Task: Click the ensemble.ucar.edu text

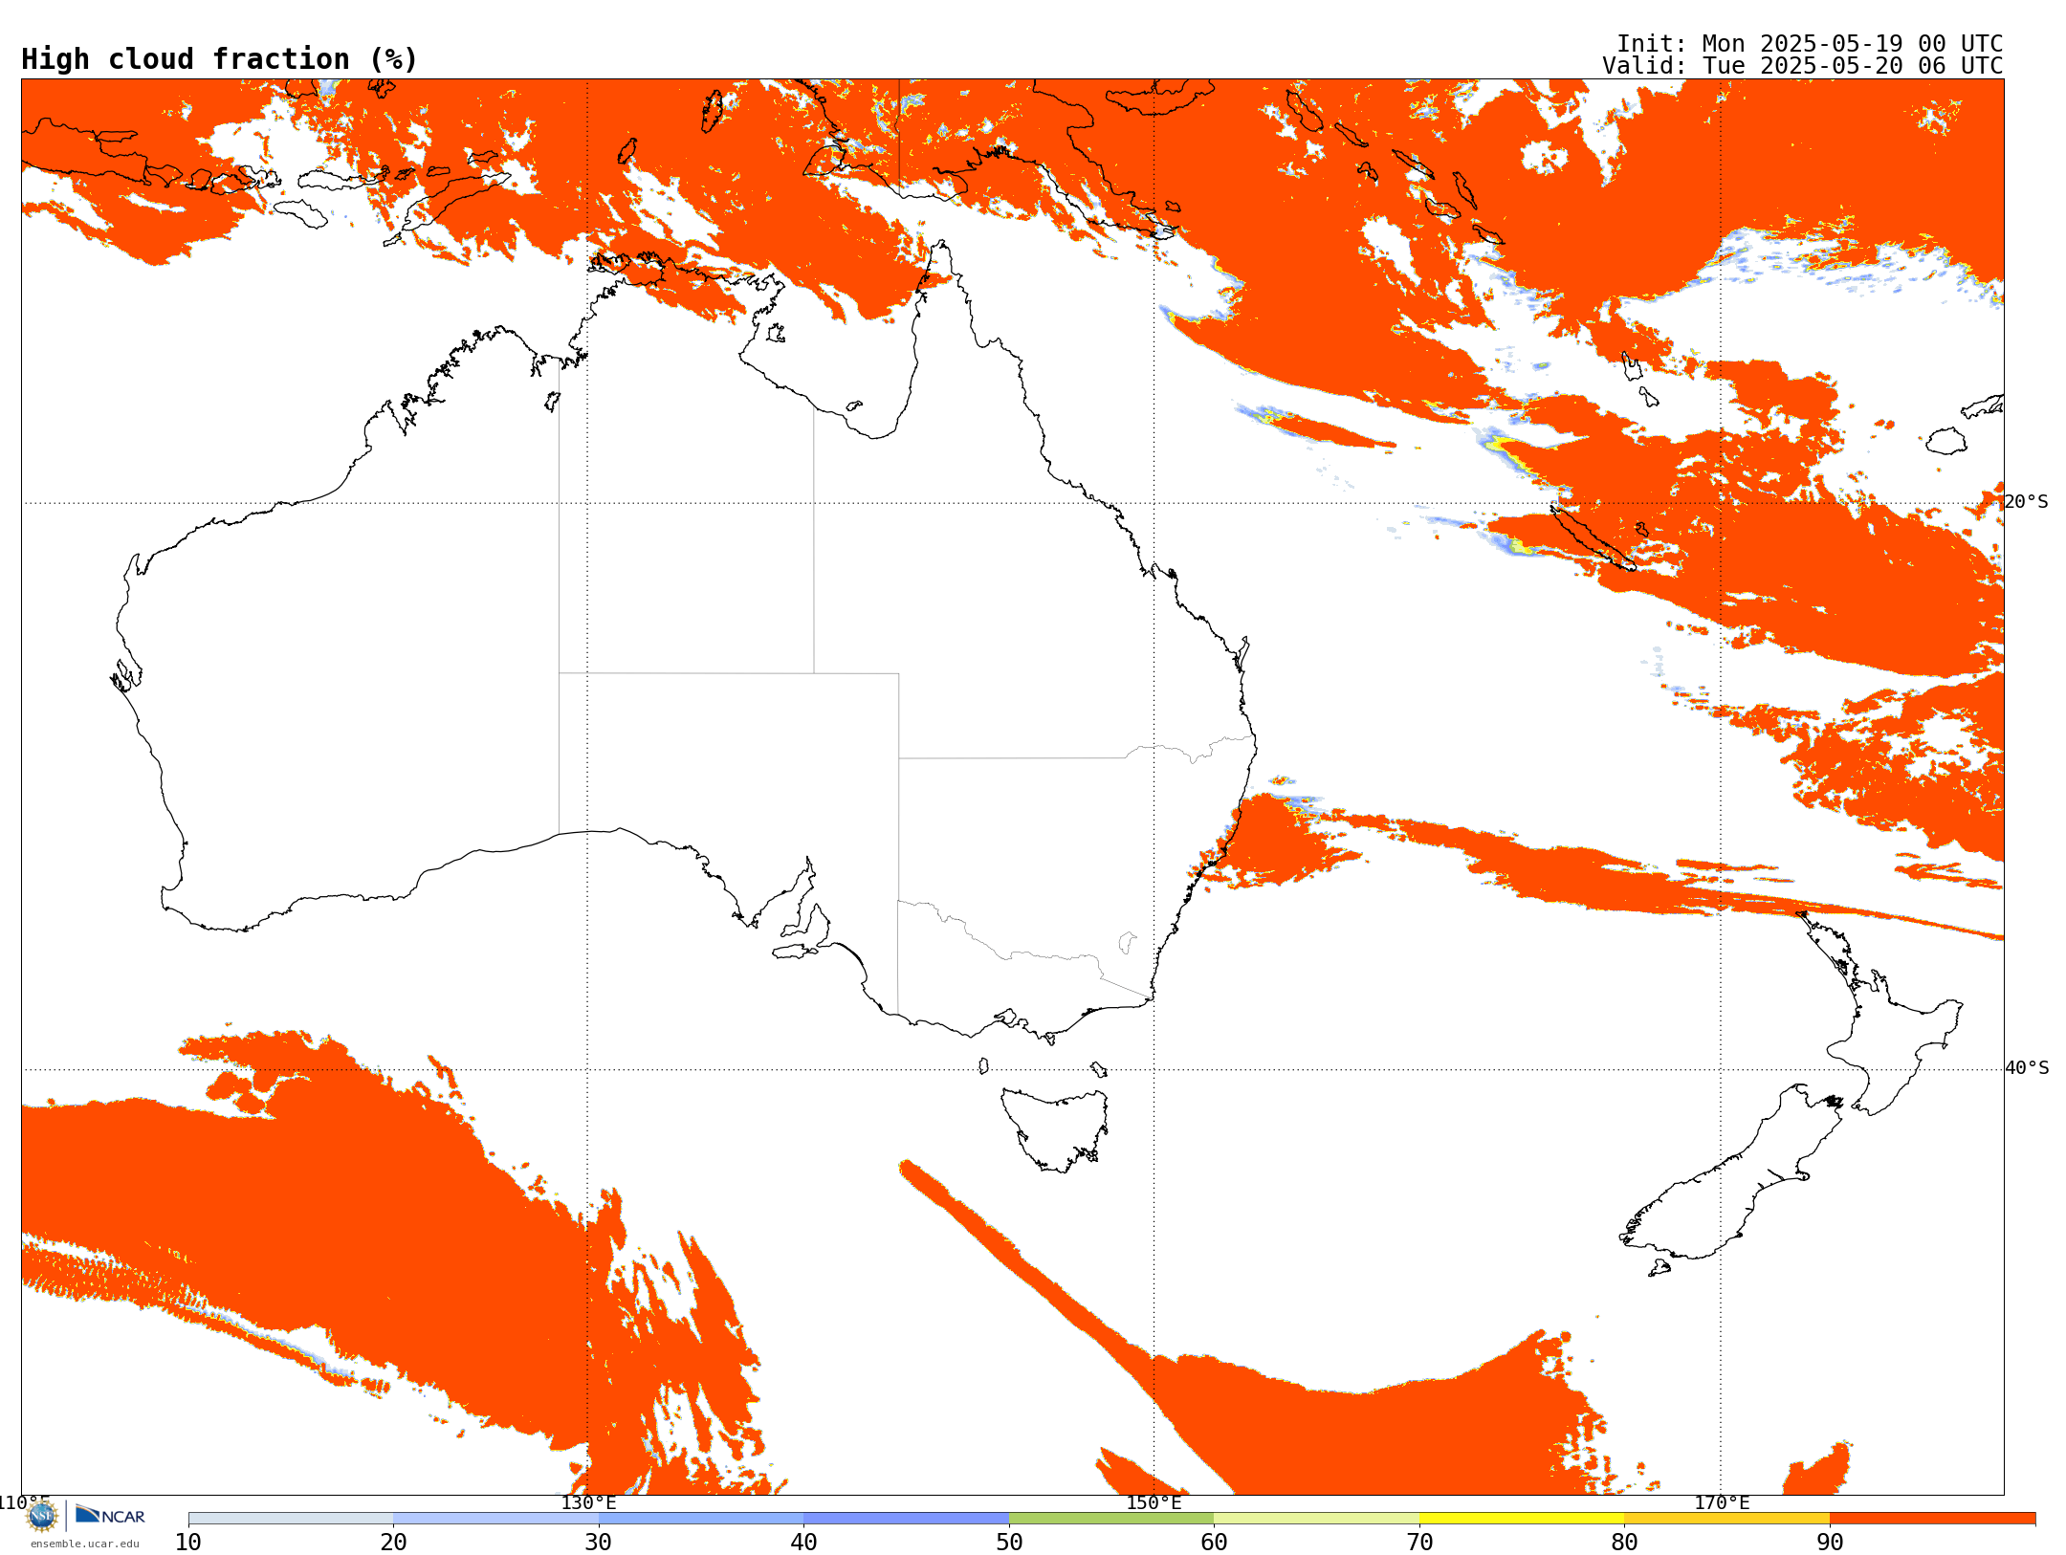Action: (85, 1544)
